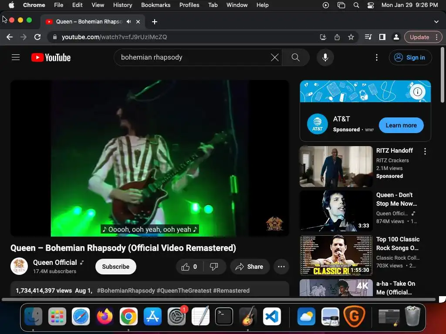Open macOS Control Center toggle icon
Screen dimensions: 446x334
371,5
